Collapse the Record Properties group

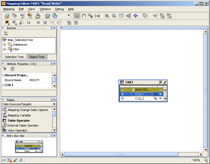[x=4, y=75]
